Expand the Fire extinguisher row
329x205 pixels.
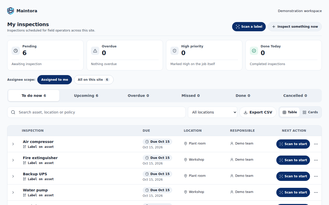(x=13, y=160)
